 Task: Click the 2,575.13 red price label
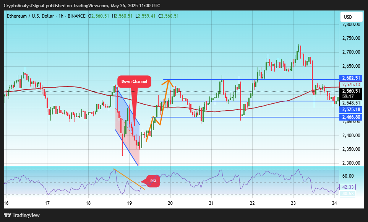[x=351, y=85]
